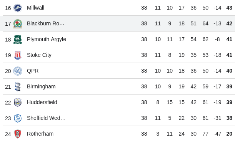Select the Plymouth Argyle team name

click(47, 39)
